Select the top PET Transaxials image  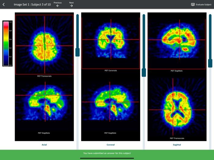(44, 44)
